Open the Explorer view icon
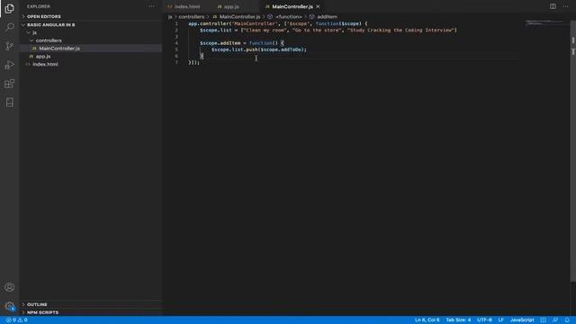Viewport: 576px width, 324px height. pos(10,8)
